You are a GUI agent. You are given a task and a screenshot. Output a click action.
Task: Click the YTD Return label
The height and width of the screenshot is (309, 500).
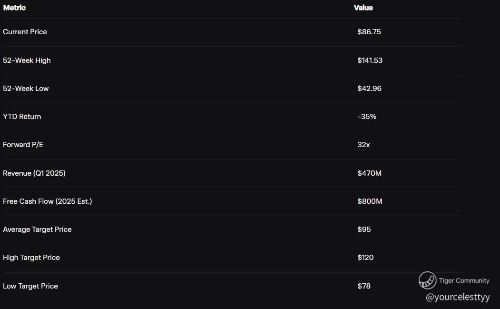coord(22,117)
